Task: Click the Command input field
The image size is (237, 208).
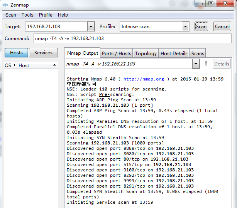Action: click(x=132, y=39)
